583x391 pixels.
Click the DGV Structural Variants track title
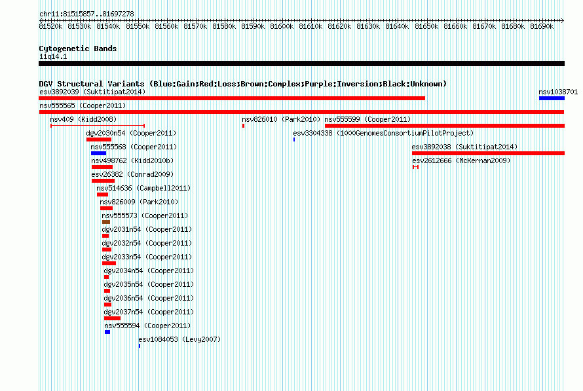pyautogui.click(x=243, y=84)
